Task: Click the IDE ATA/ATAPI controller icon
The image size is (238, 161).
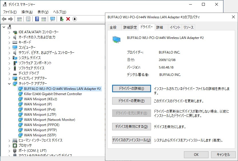Action: [x=15, y=32]
